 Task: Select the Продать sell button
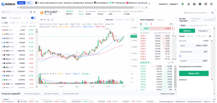coord(203,31)
